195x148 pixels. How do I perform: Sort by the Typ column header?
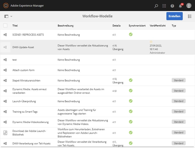174,26
